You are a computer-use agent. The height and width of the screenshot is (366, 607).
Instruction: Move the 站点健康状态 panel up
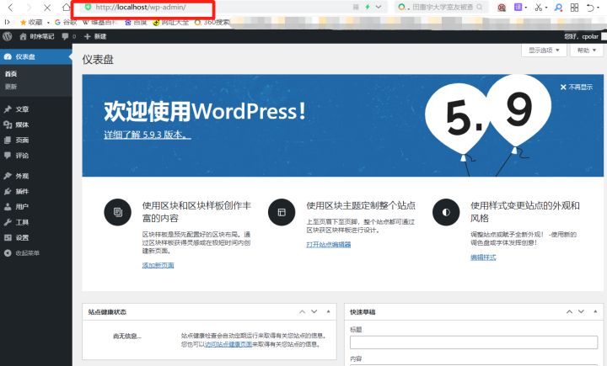[303, 311]
